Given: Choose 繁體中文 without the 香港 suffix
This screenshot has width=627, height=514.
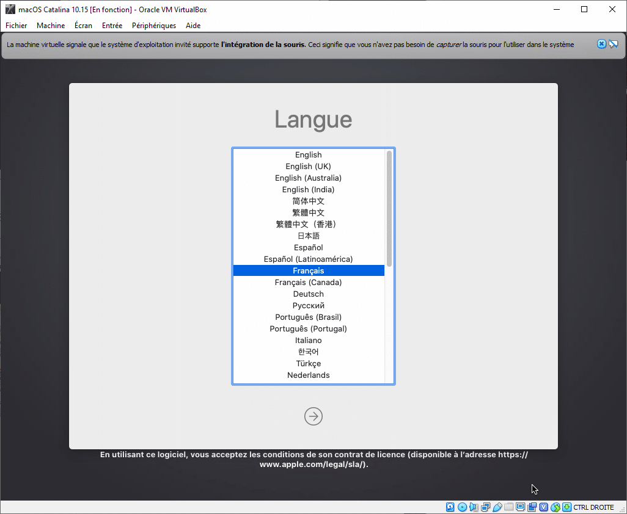Looking at the screenshot, I should coord(308,212).
